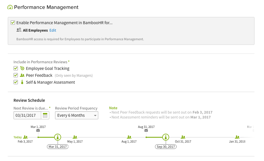Click the Next Assessment reminders note line
This screenshot has height=161, width=264.
161,117
